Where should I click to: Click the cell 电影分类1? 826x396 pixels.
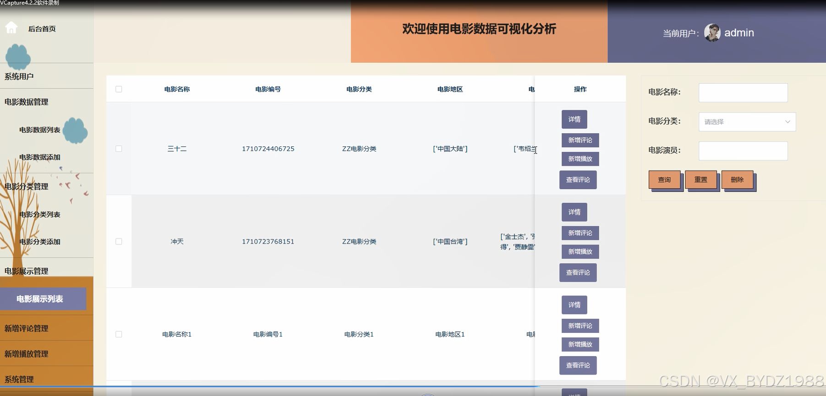[x=359, y=334]
